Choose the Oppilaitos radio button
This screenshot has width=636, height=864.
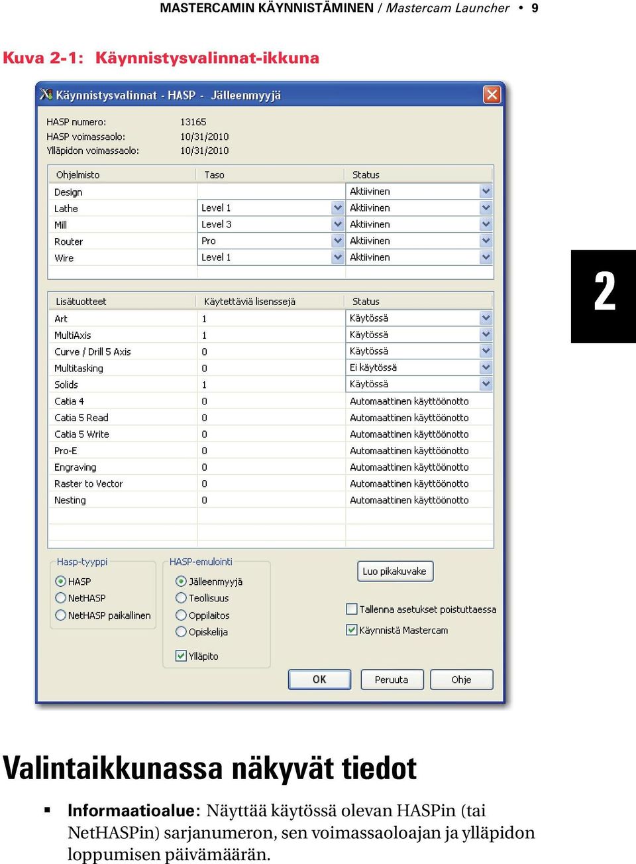pyautogui.click(x=181, y=615)
